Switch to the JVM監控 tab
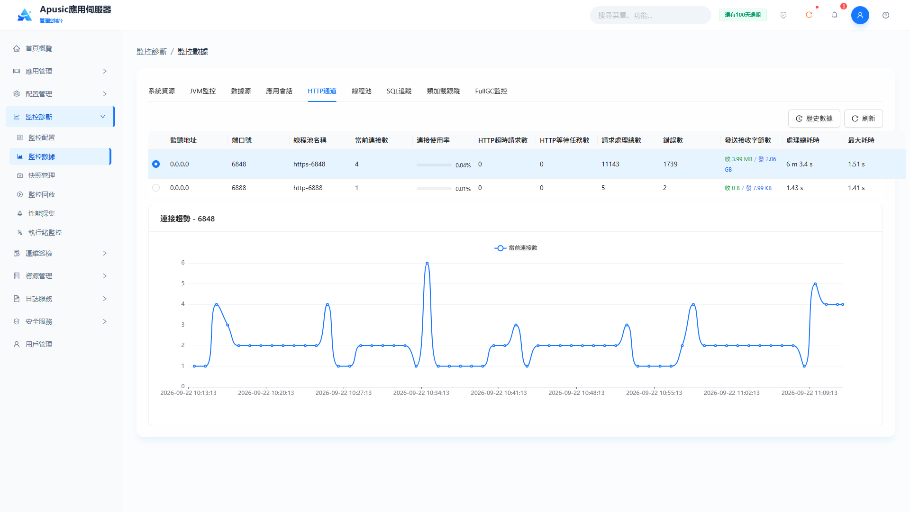 pyautogui.click(x=203, y=91)
